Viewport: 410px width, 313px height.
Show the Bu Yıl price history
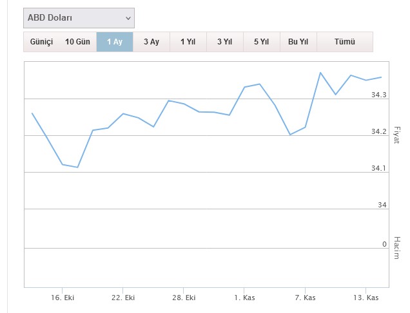point(298,42)
